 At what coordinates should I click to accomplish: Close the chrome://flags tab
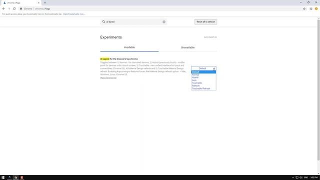tap(38, 3)
